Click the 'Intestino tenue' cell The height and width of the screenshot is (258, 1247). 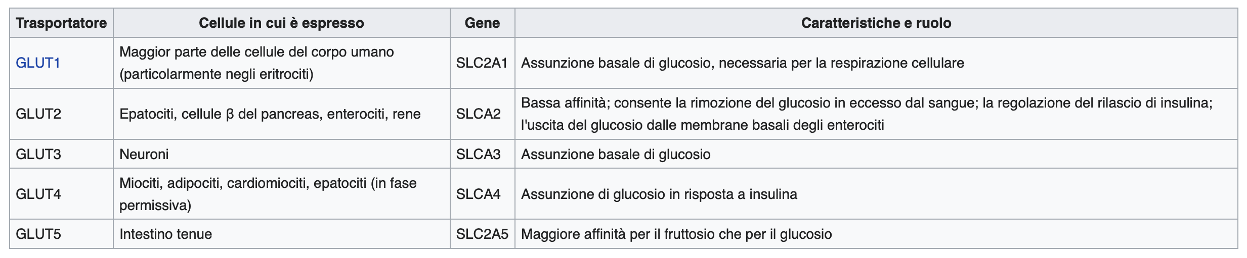166,234
